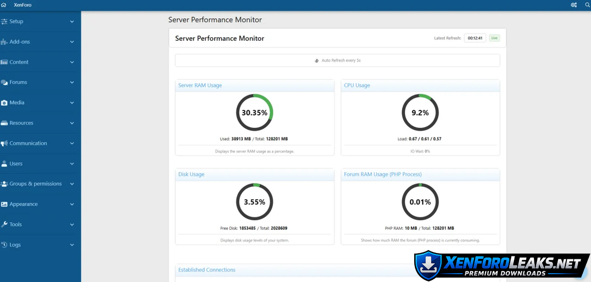Click the Forums chat bubbles icon
591x282 pixels.
tap(4, 83)
